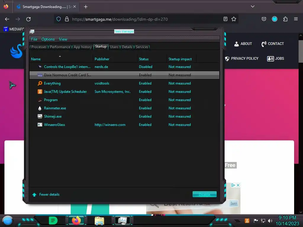Click the Sun Microsystems, Inc. publisher cell
Screen dimensions: 303x227
[112, 92]
